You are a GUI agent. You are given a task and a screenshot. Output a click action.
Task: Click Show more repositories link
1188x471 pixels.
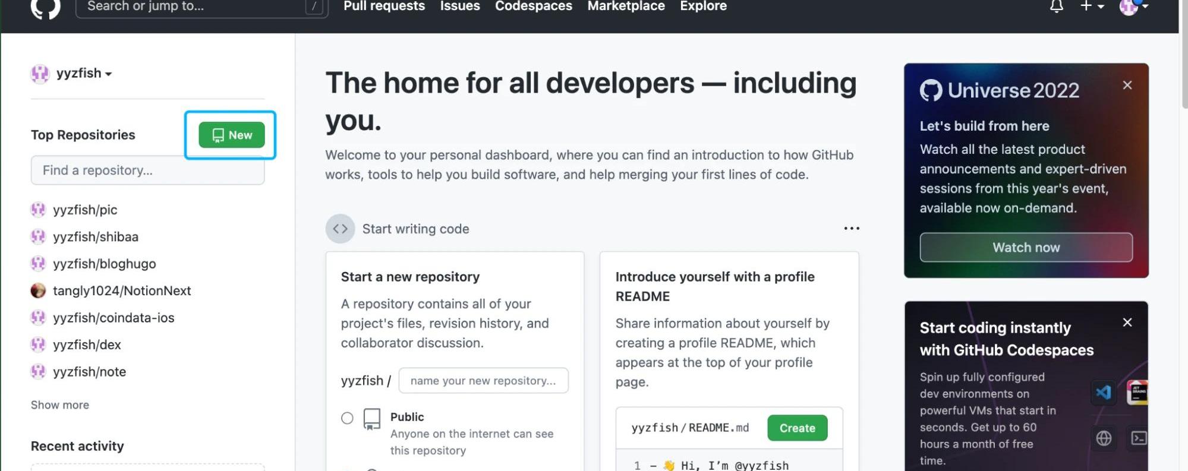(60, 405)
